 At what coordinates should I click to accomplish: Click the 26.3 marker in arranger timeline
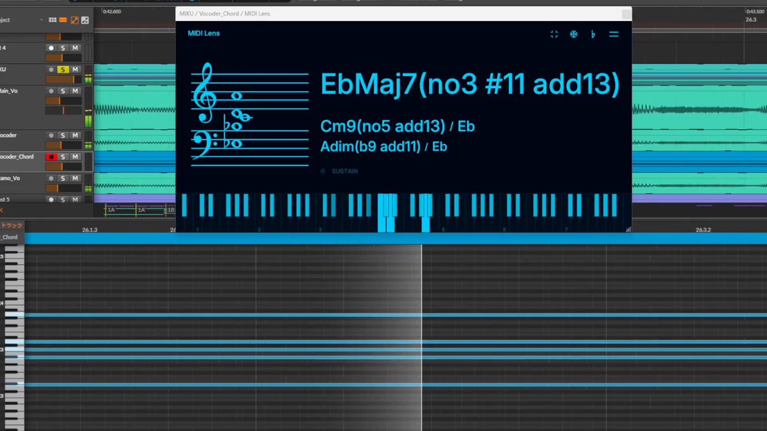750,20
